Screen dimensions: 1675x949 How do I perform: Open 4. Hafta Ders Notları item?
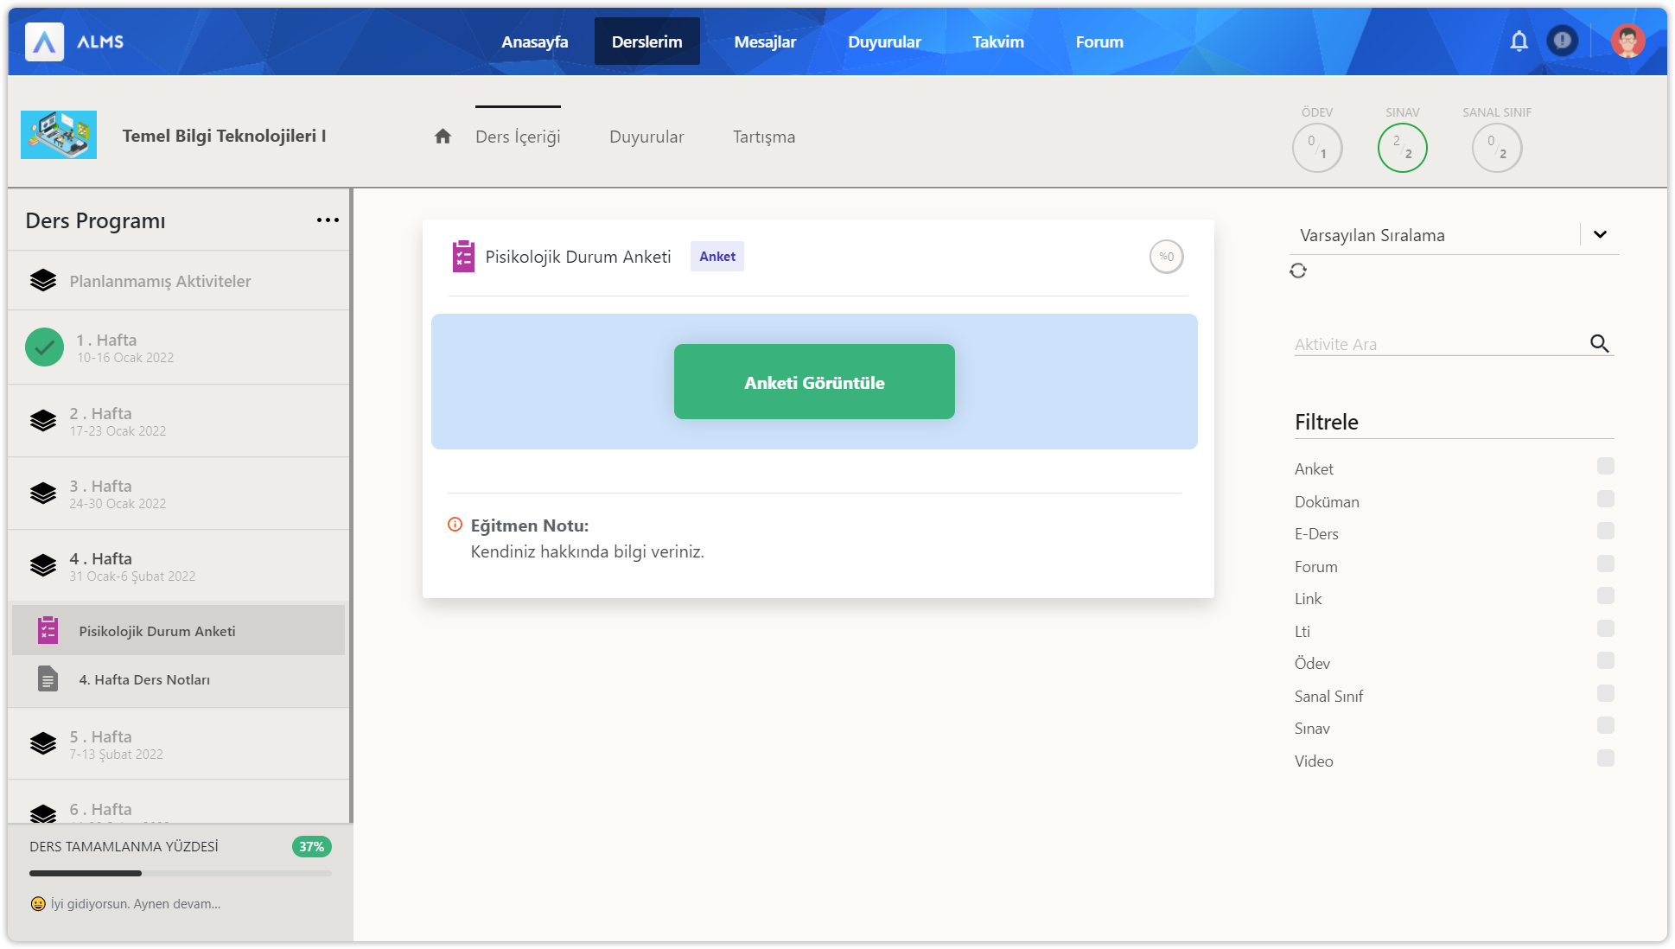pos(144,679)
